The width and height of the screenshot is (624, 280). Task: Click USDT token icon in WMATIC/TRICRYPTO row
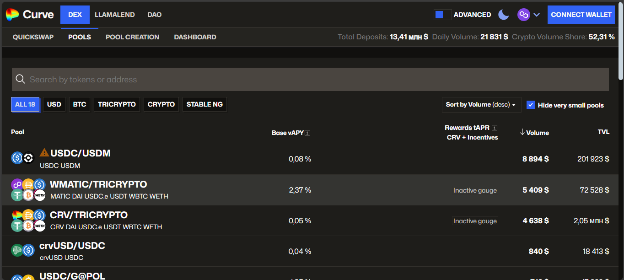[17, 195]
